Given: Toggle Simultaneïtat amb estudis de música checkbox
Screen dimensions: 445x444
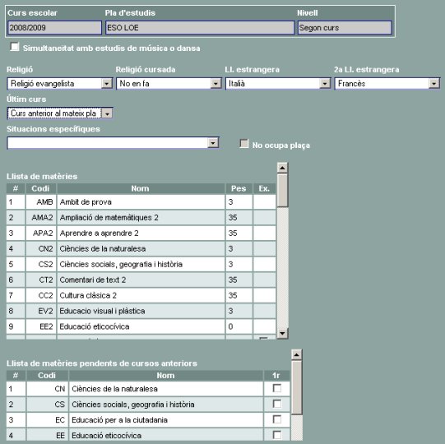Looking at the screenshot, I should [x=15, y=47].
